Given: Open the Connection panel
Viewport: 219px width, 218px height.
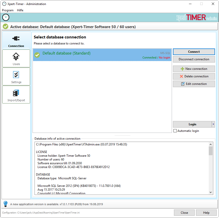Looking at the screenshot, I should point(16,40).
